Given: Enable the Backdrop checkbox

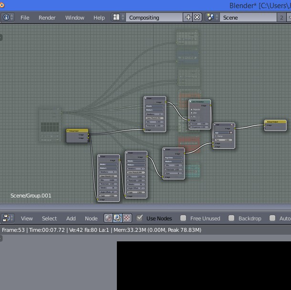Looking at the screenshot, I should tap(231, 218).
